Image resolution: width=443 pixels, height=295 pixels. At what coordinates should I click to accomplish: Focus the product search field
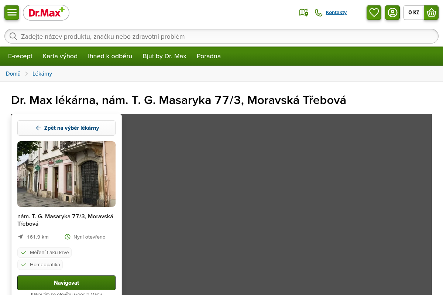click(x=221, y=36)
